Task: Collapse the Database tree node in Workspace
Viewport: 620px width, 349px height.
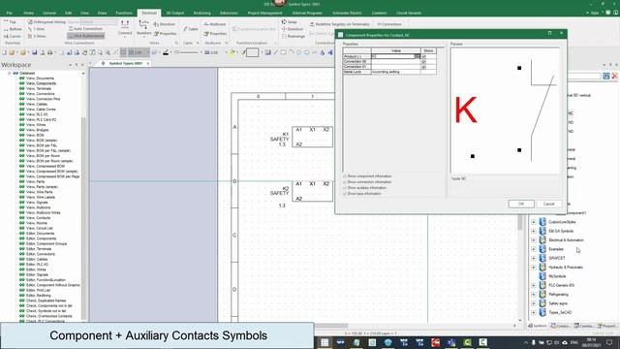Action: tap(9, 74)
